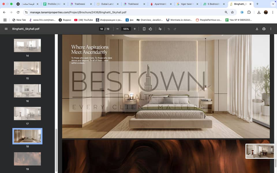The image size is (277, 173).
Task: Expand the tab search dropdown arrow
Action: 273,4
